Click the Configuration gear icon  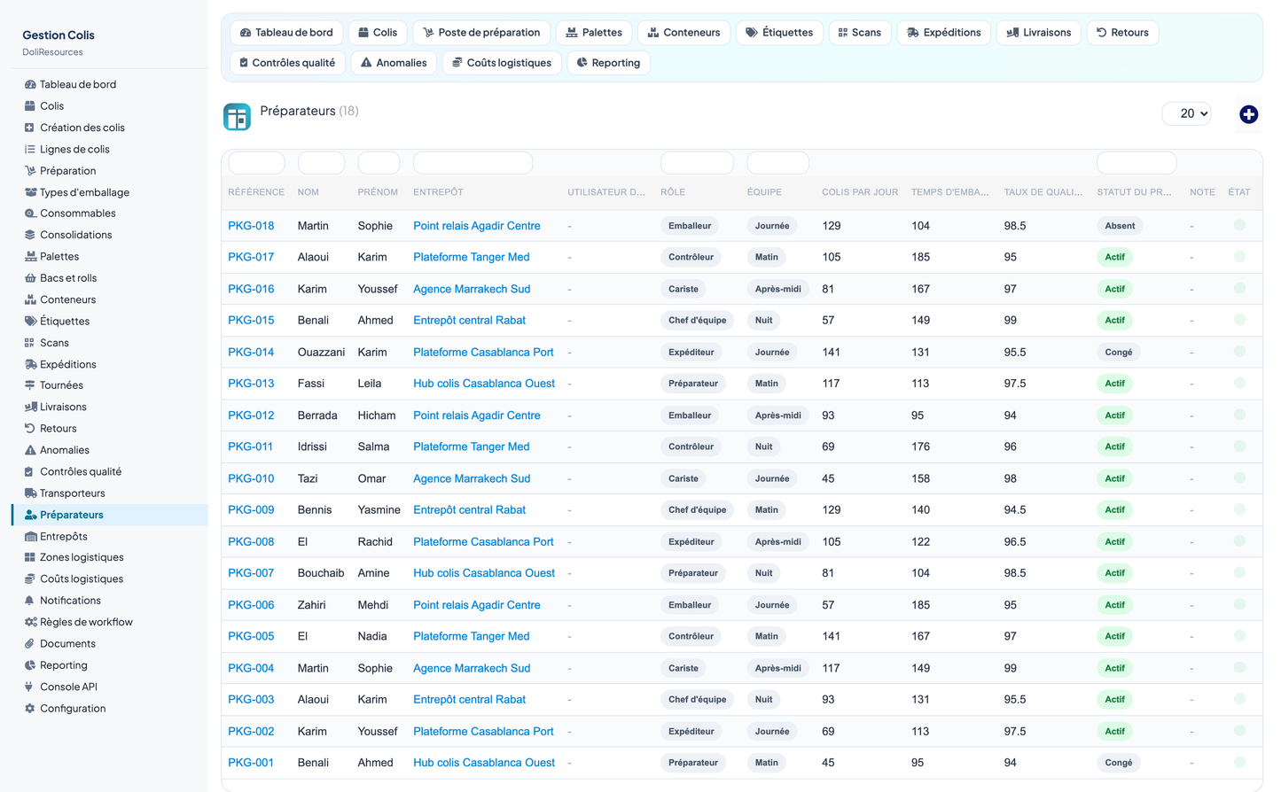(30, 709)
